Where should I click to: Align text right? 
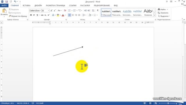pyautogui.click(x=76, y=15)
